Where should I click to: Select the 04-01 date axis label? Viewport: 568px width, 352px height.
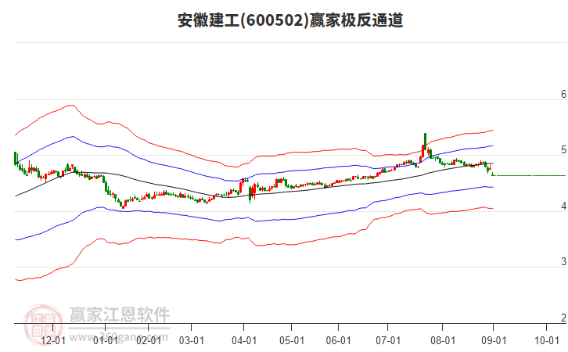click(244, 341)
